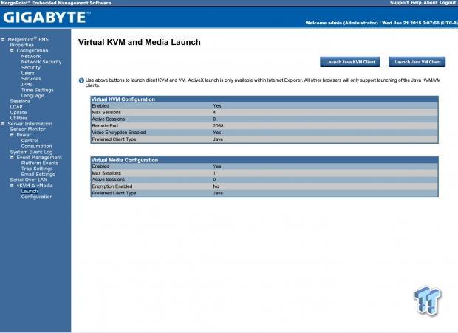Open the Help link in header
458x333 pixels.
pyautogui.click(x=416, y=3)
